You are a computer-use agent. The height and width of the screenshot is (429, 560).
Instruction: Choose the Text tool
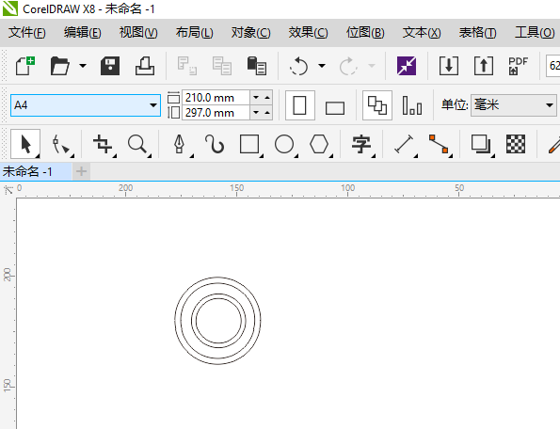point(361,144)
